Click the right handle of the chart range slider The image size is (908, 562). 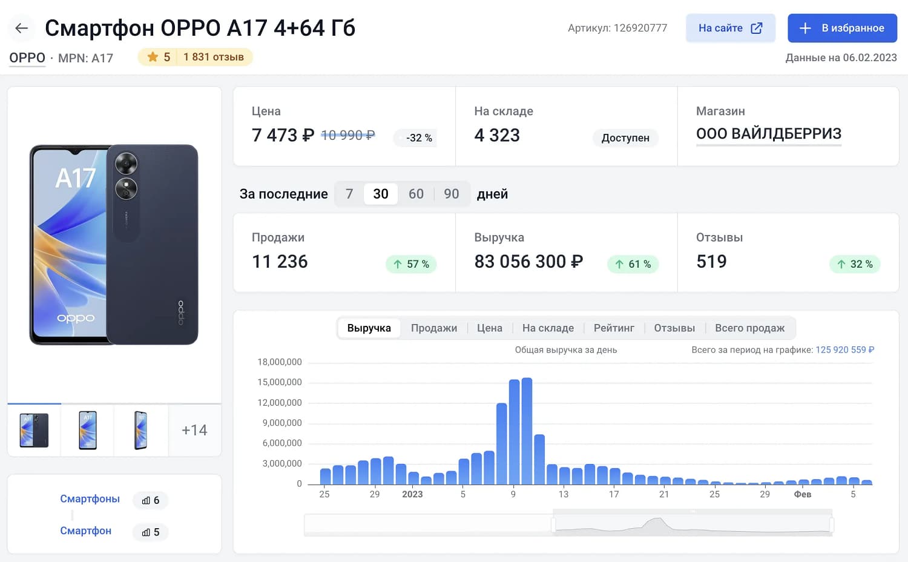coord(832,524)
